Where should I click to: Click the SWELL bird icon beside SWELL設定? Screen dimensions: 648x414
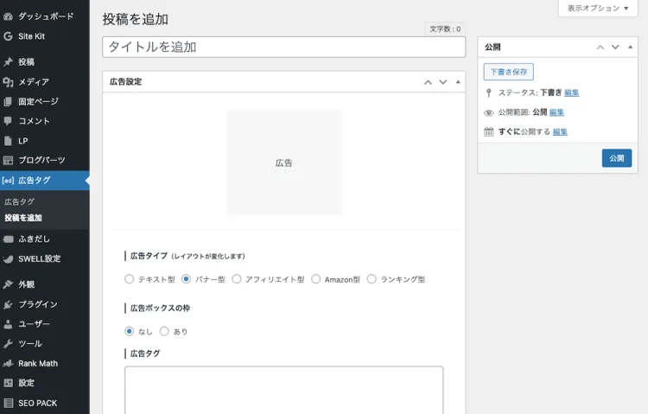8,259
